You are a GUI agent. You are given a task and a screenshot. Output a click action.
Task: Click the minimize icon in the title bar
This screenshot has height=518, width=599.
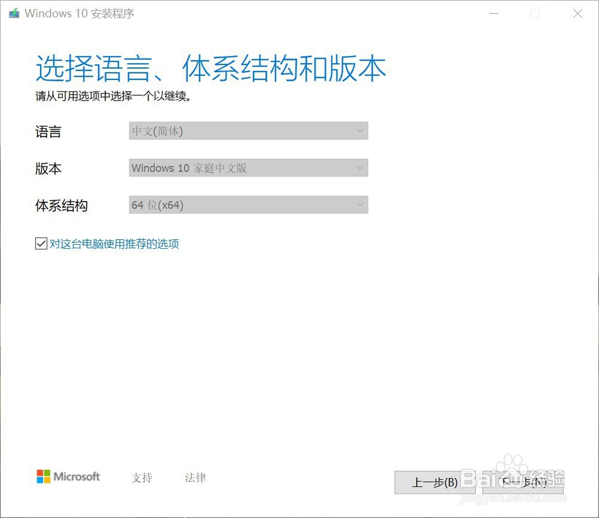[x=494, y=13]
